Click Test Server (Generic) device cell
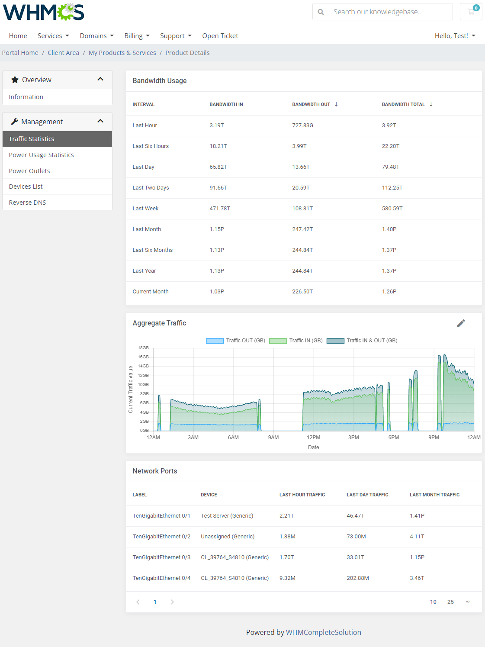The width and height of the screenshot is (485, 647). pyautogui.click(x=227, y=516)
